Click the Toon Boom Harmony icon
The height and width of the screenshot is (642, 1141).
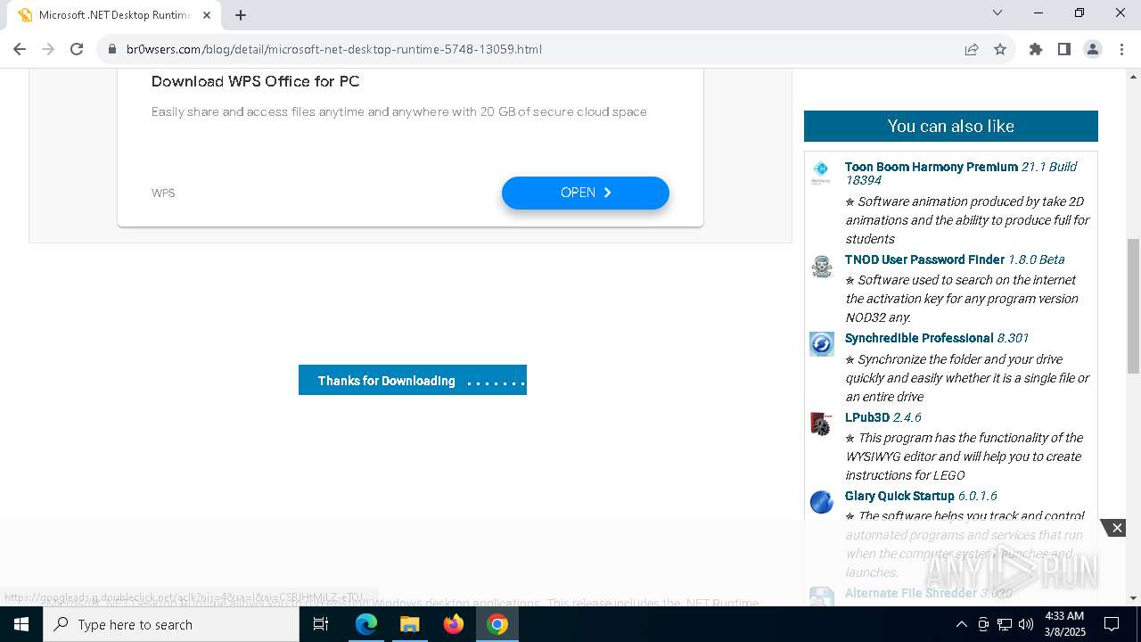pyautogui.click(x=821, y=172)
